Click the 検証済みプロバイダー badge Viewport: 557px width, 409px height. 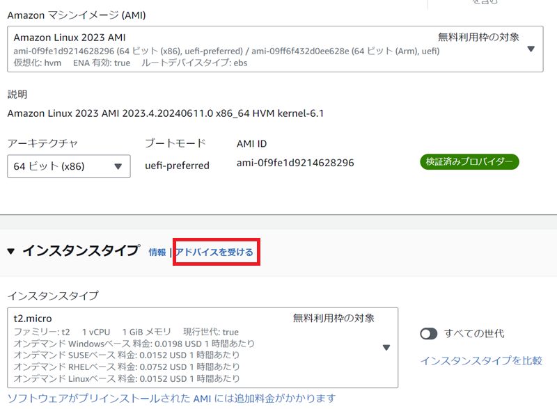pyautogui.click(x=469, y=162)
